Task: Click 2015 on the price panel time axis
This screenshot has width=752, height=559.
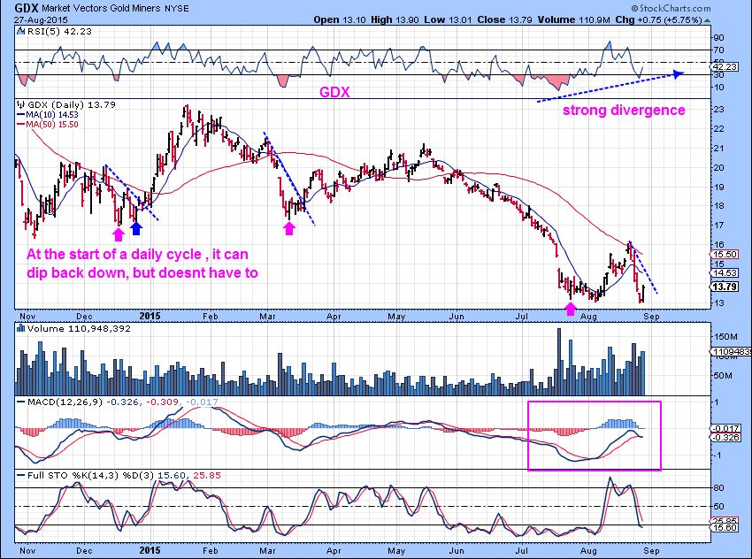Action: 150,316
